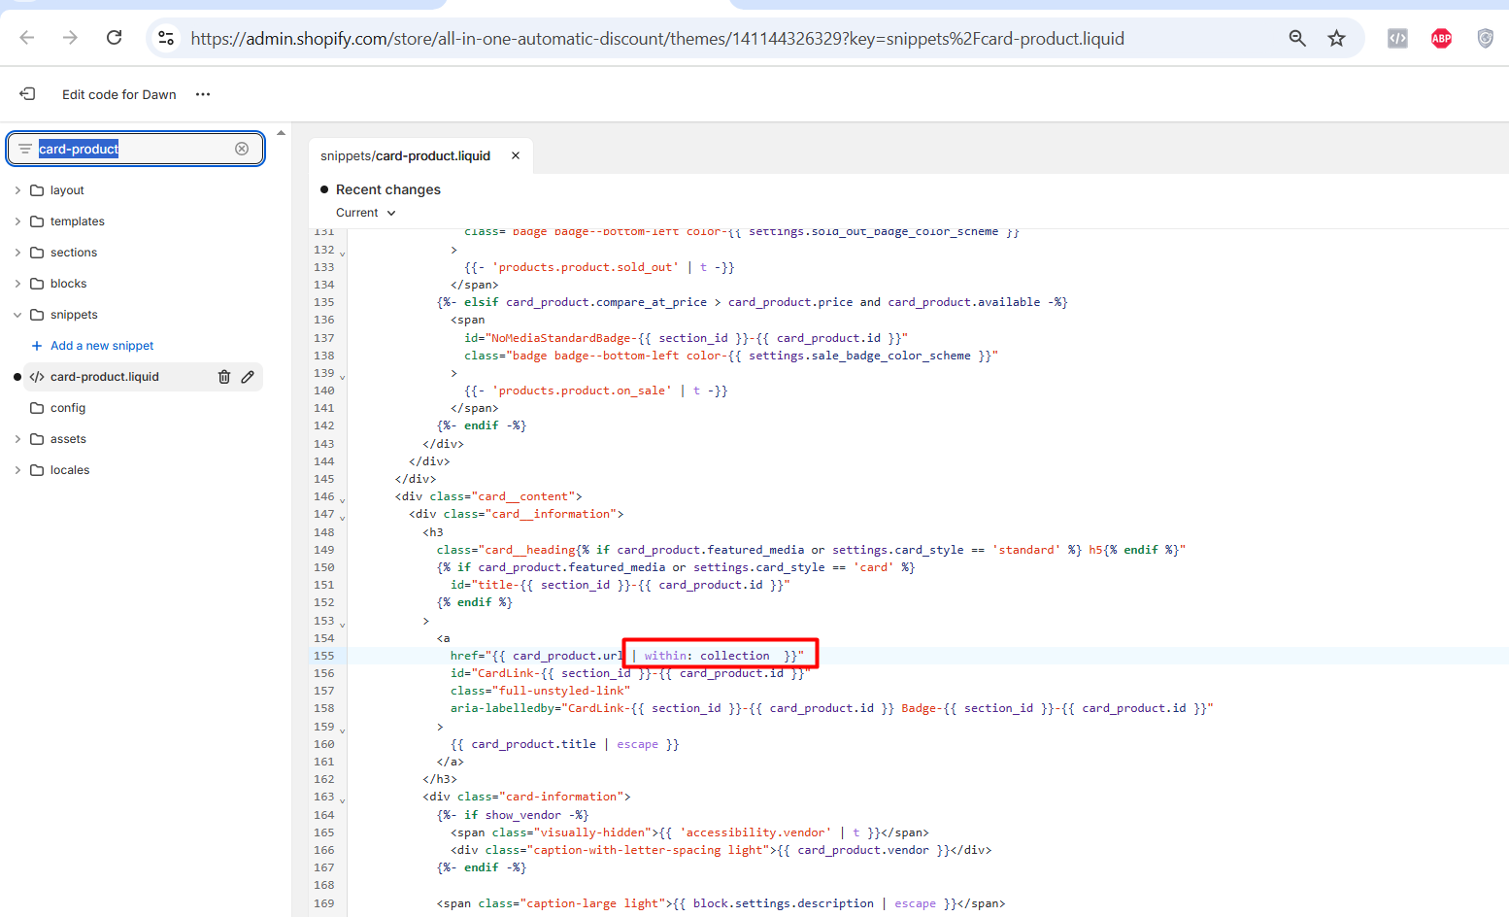This screenshot has width=1509, height=917.
Task: Bookmark this page with the star icon
Action: pos(1337,38)
